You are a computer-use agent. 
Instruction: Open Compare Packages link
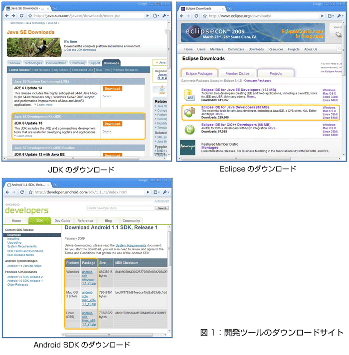[x=258, y=81]
